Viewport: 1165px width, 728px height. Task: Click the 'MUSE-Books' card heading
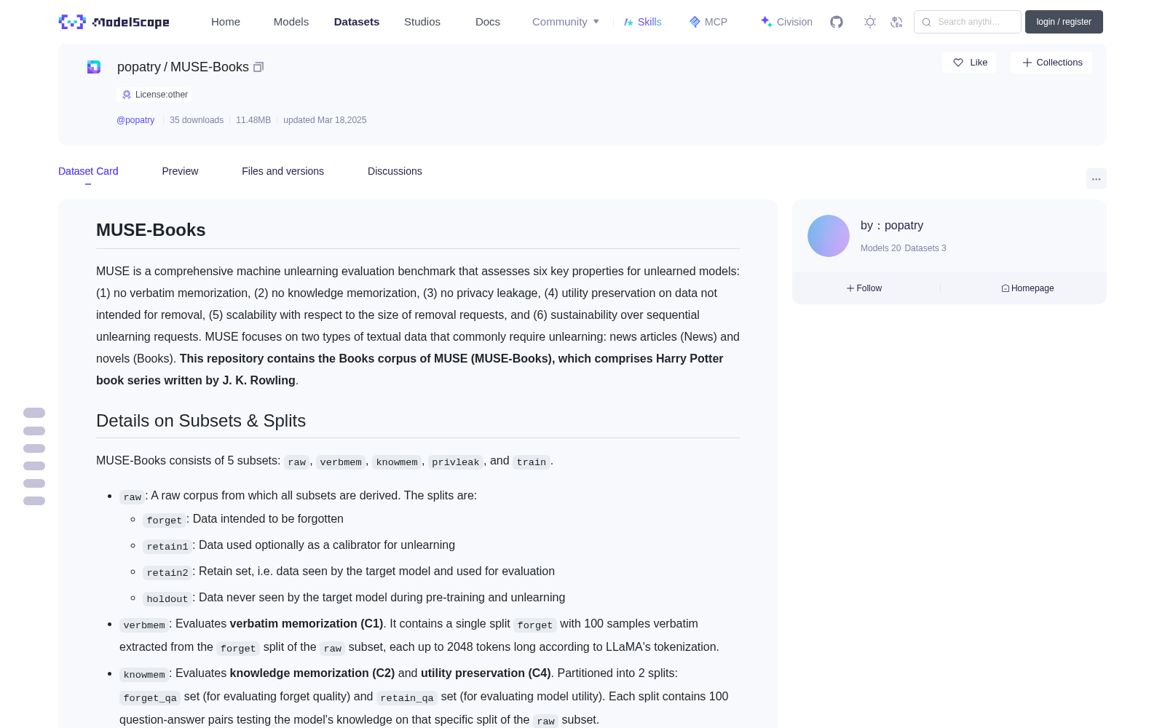(x=151, y=230)
